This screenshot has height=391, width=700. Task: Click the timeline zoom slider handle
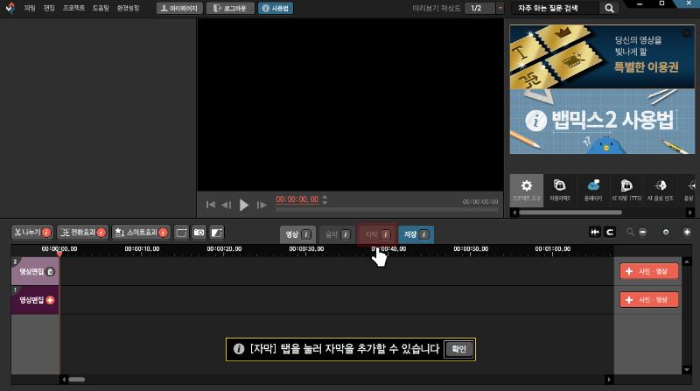(666, 232)
